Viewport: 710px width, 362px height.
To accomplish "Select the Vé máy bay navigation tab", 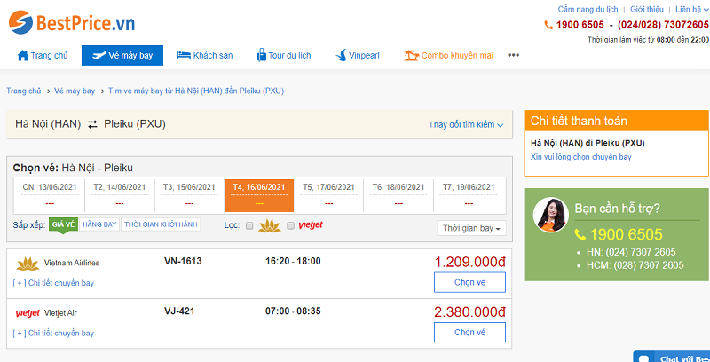I will (122, 56).
